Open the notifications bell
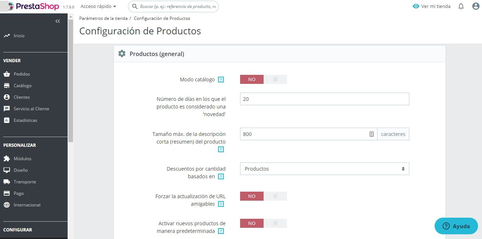The height and width of the screenshot is (239, 482). 461,6
